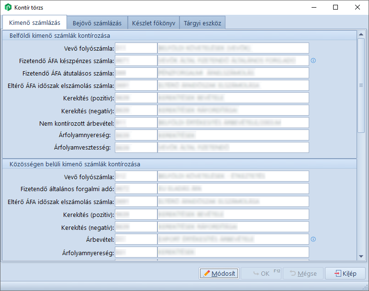Open the Készlet főkönyv tab
369x291 pixels.
coord(154,23)
